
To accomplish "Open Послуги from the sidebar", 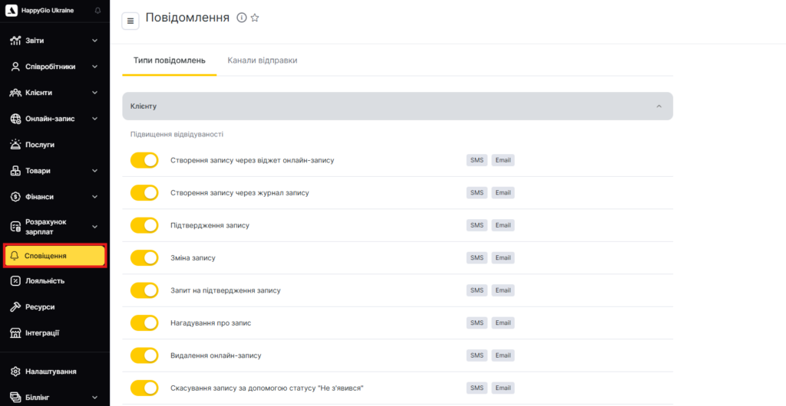I will (40, 144).
